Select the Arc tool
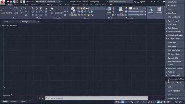The image size is (185, 104). tap(22, 10)
